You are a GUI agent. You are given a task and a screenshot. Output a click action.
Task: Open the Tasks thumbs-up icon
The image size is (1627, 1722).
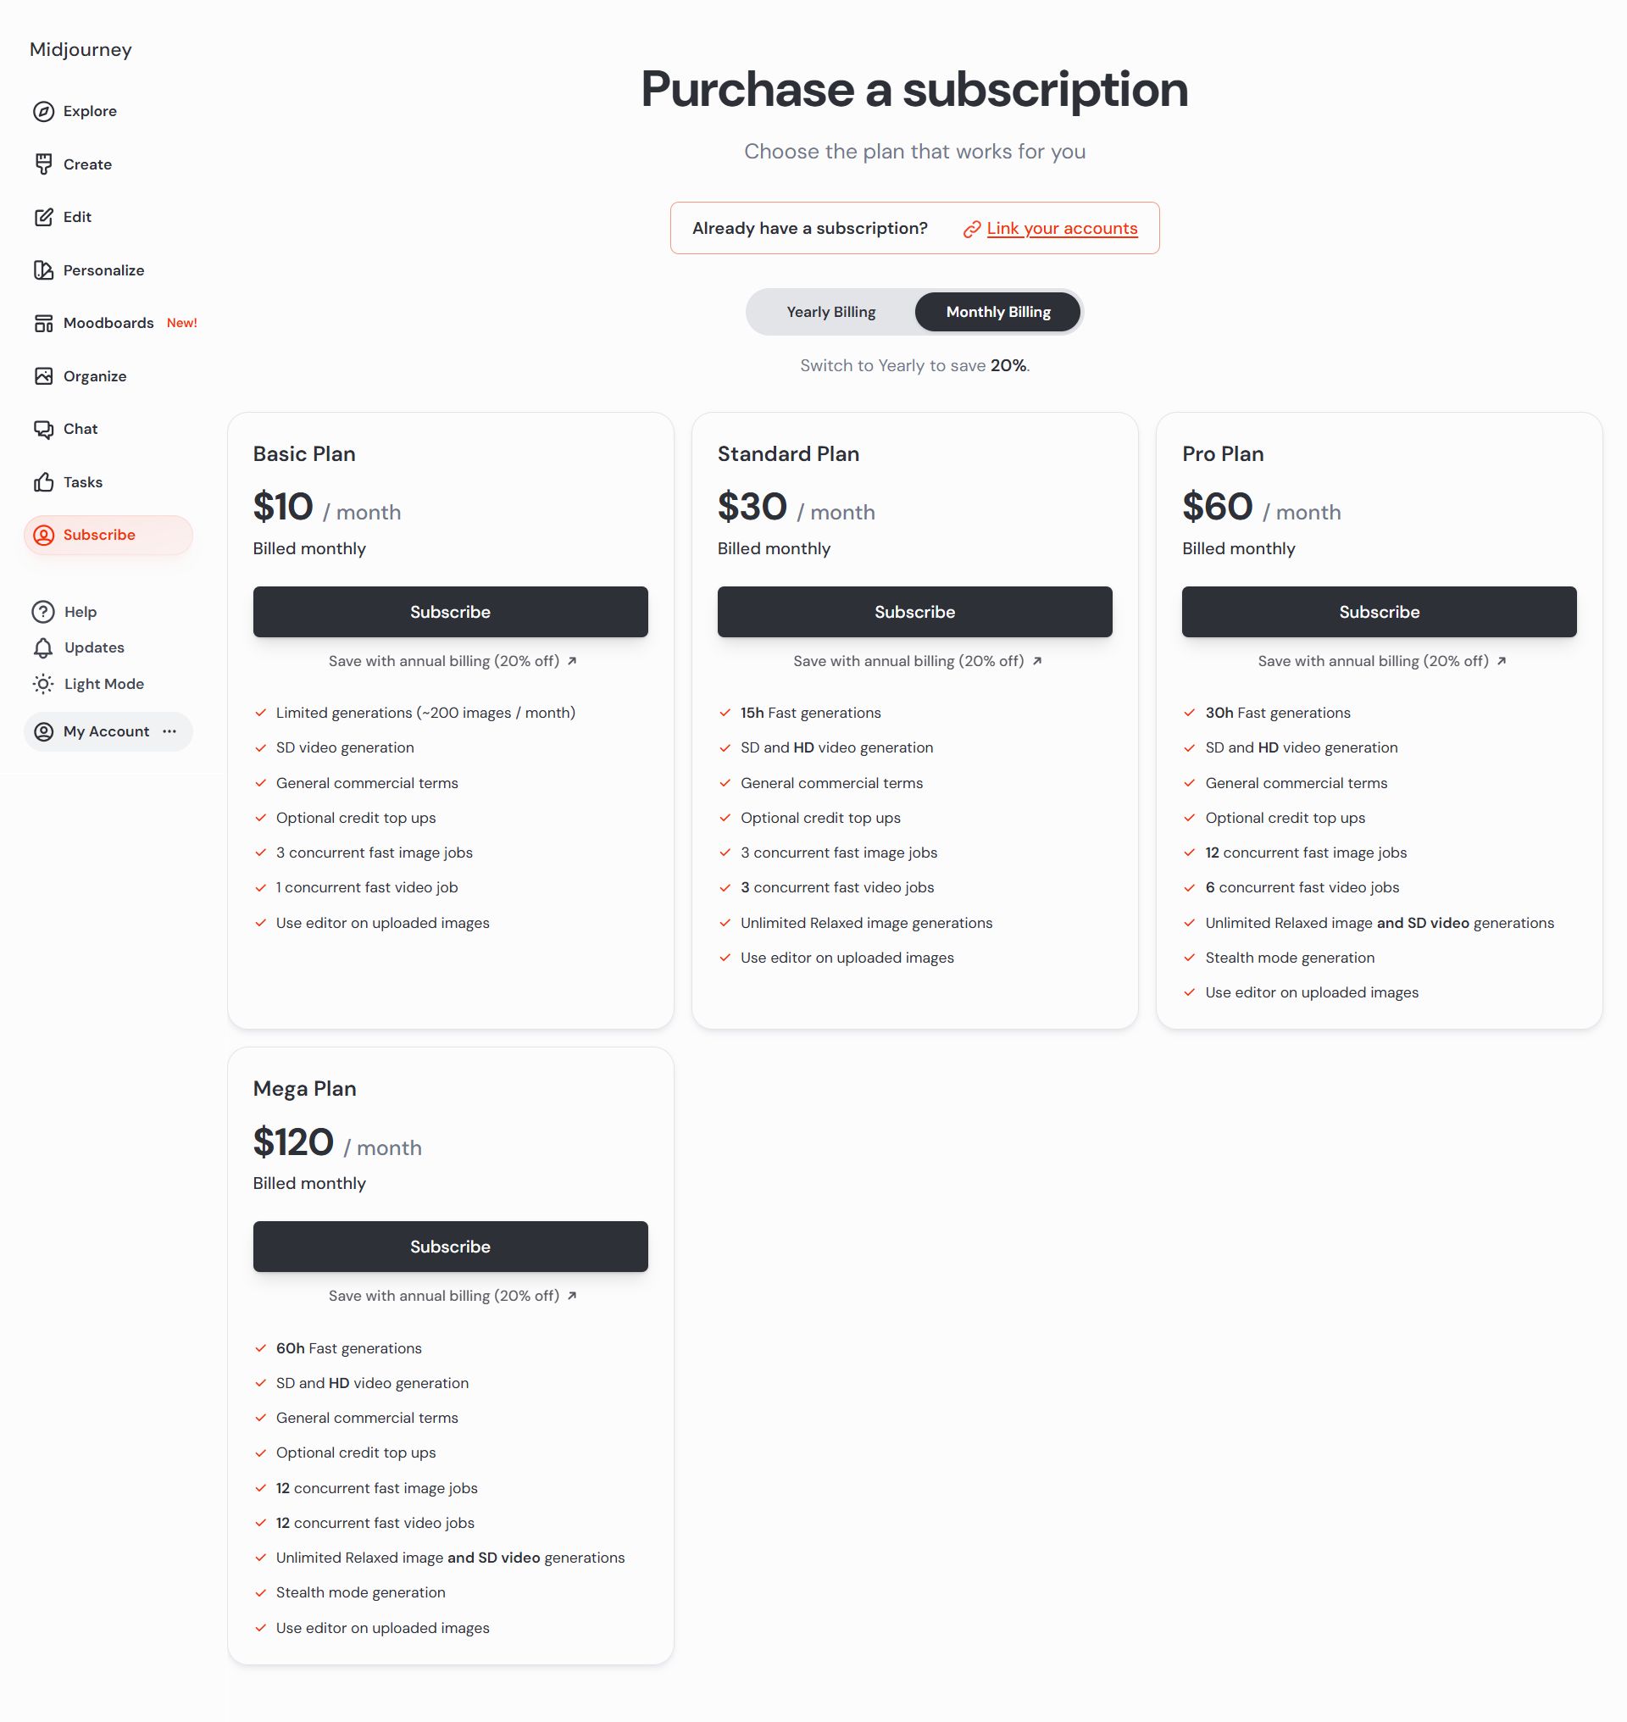pos(43,481)
